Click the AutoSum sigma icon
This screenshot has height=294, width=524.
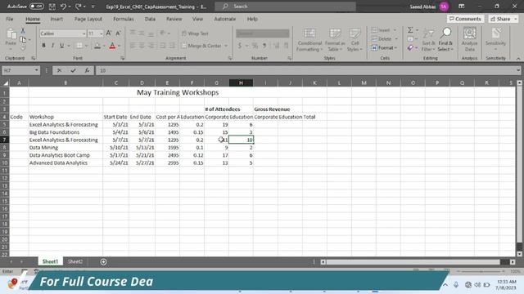[410, 30]
